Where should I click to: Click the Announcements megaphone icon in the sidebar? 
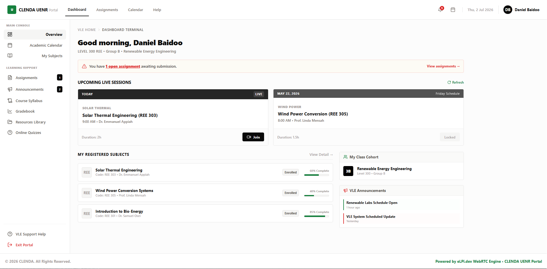(10, 89)
